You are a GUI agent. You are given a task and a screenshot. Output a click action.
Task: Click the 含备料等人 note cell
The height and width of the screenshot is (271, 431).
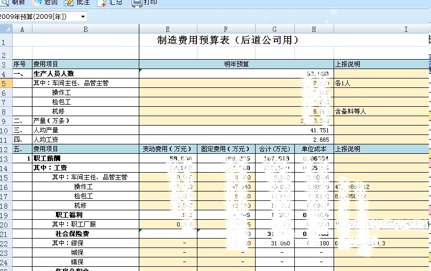click(x=382, y=111)
